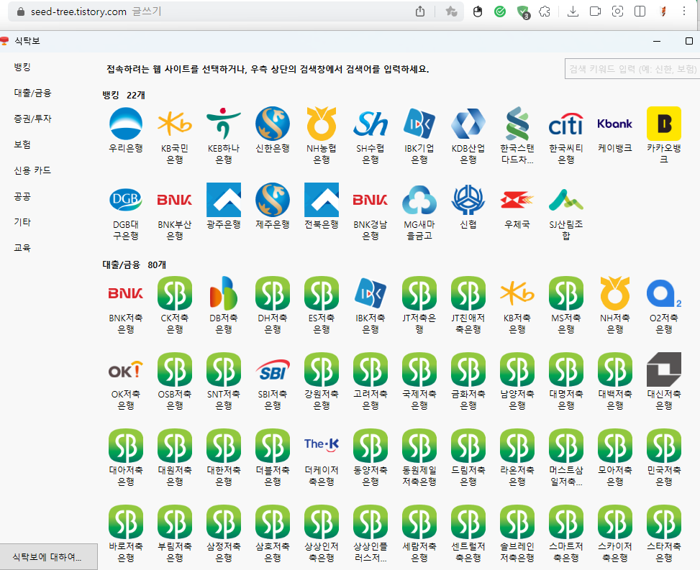This screenshot has height=570, width=700.
Task: Open the 카카오뱅크 yellow icon
Action: click(664, 124)
